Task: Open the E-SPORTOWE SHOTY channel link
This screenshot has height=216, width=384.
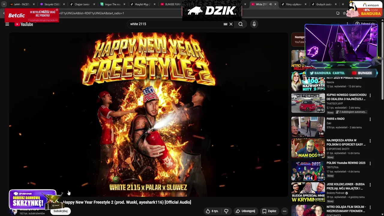Action: click(x=338, y=149)
